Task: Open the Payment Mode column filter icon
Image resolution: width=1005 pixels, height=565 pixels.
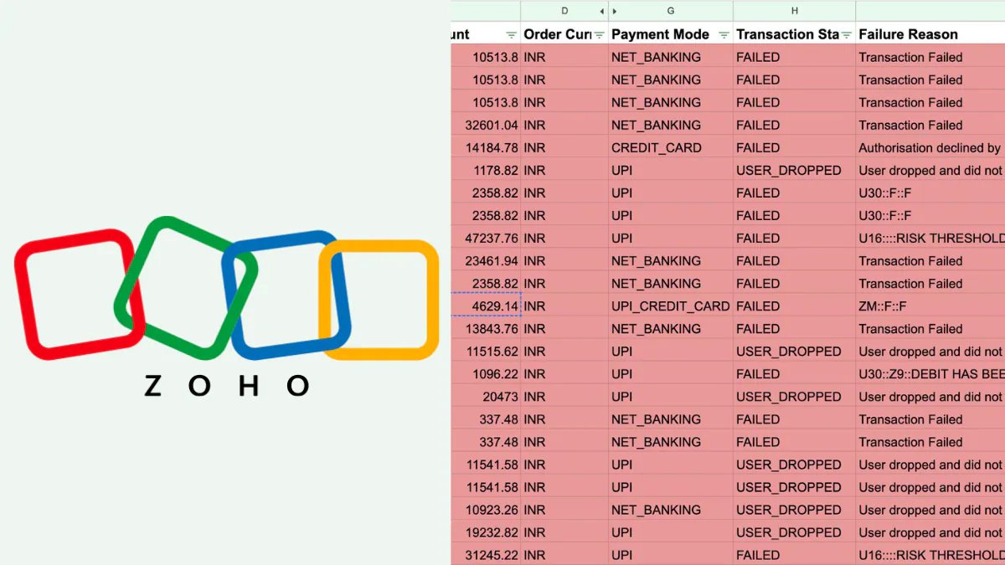Action: (724, 35)
